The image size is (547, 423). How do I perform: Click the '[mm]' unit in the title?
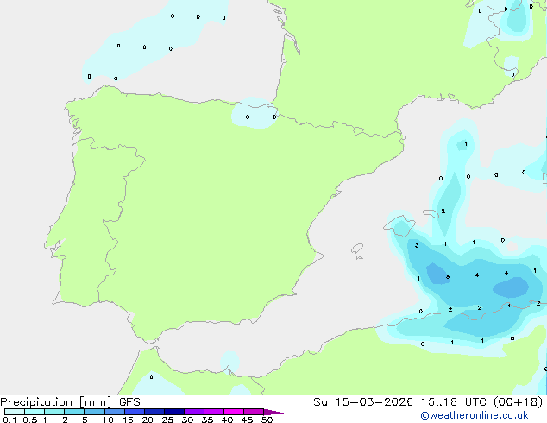(95, 402)
